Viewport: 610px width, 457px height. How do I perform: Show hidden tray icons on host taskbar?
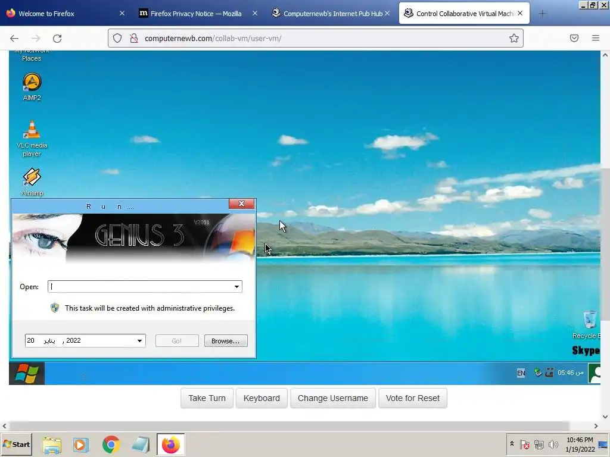pyautogui.click(x=512, y=444)
